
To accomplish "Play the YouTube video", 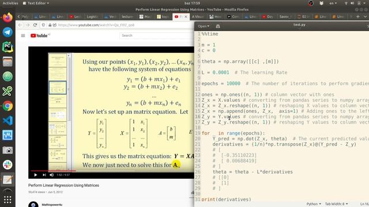I will tap(35, 175).
